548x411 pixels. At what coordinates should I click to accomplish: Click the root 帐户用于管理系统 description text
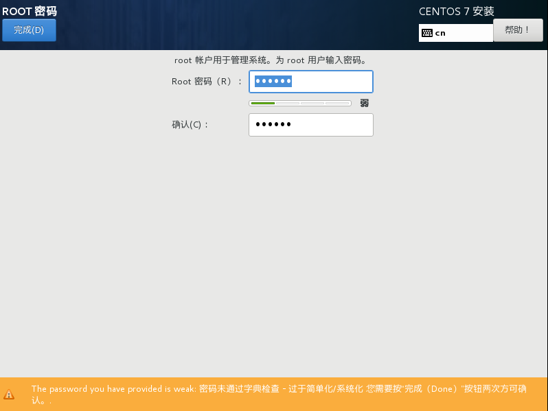tap(271, 60)
